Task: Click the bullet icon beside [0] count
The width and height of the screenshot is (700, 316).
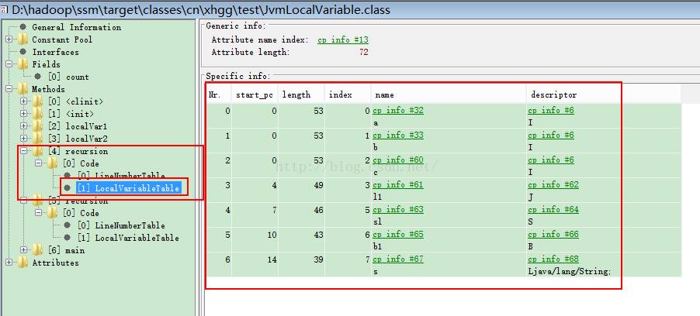Action: (38, 77)
